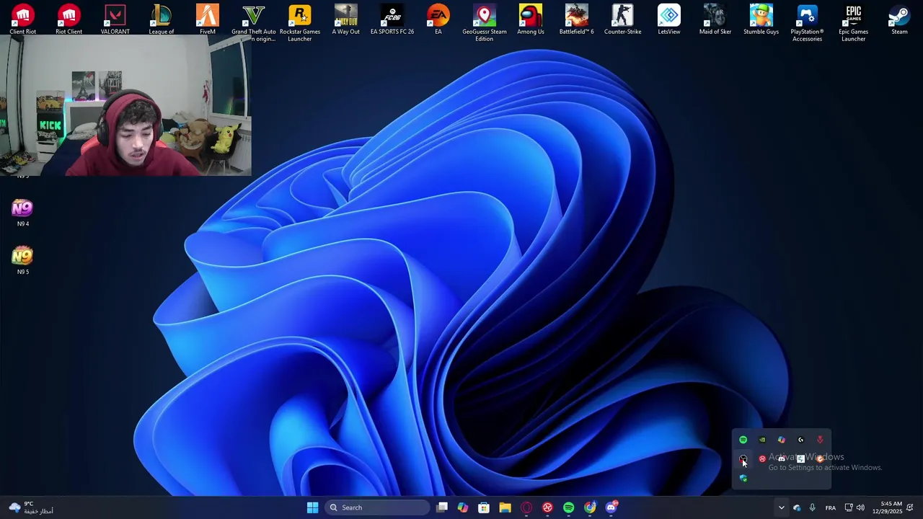Open Counter-Strike desktop shortcut
Viewport: 923px width, 519px height.
click(623, 19)
